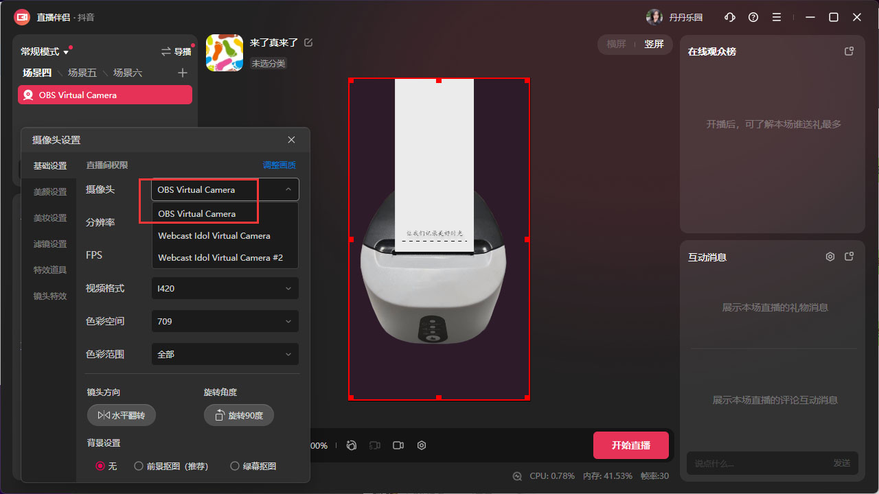This screenshot has width=879, height=494.
Task: Click the video recording camera icon
Action: [398, 445]
